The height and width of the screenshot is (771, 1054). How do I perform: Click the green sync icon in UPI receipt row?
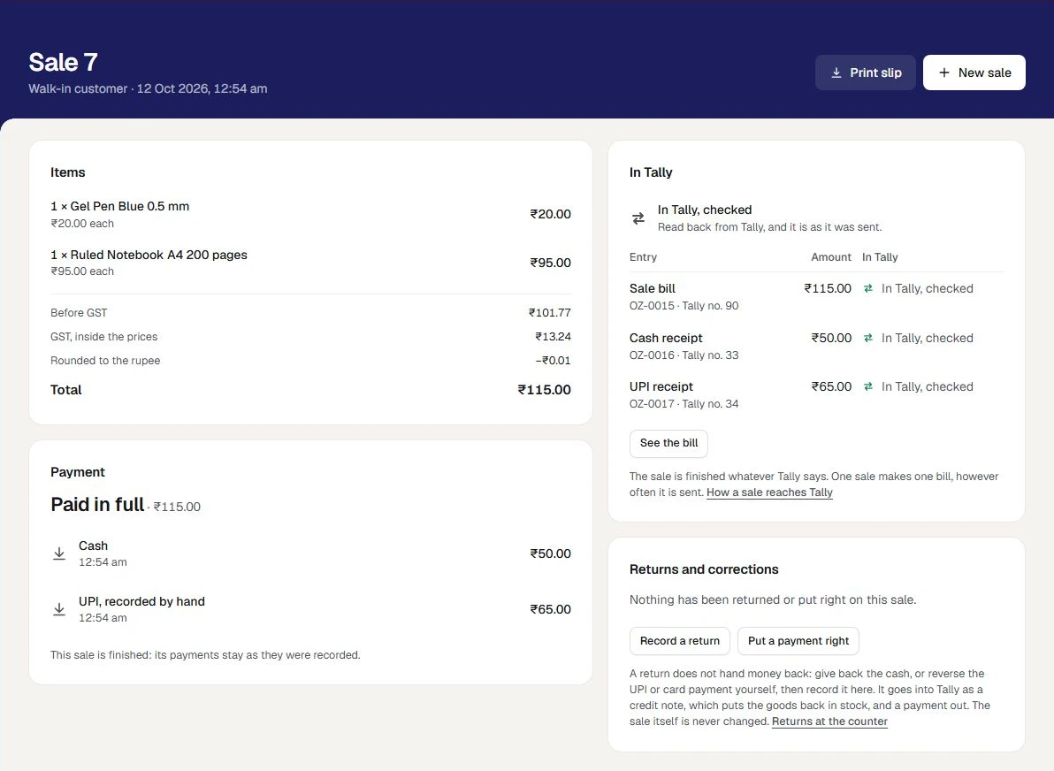coord(868,386)
